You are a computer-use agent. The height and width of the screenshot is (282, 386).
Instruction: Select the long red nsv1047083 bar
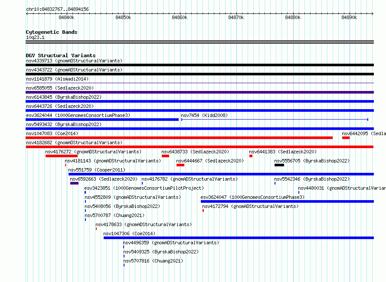tap(179, 138)
